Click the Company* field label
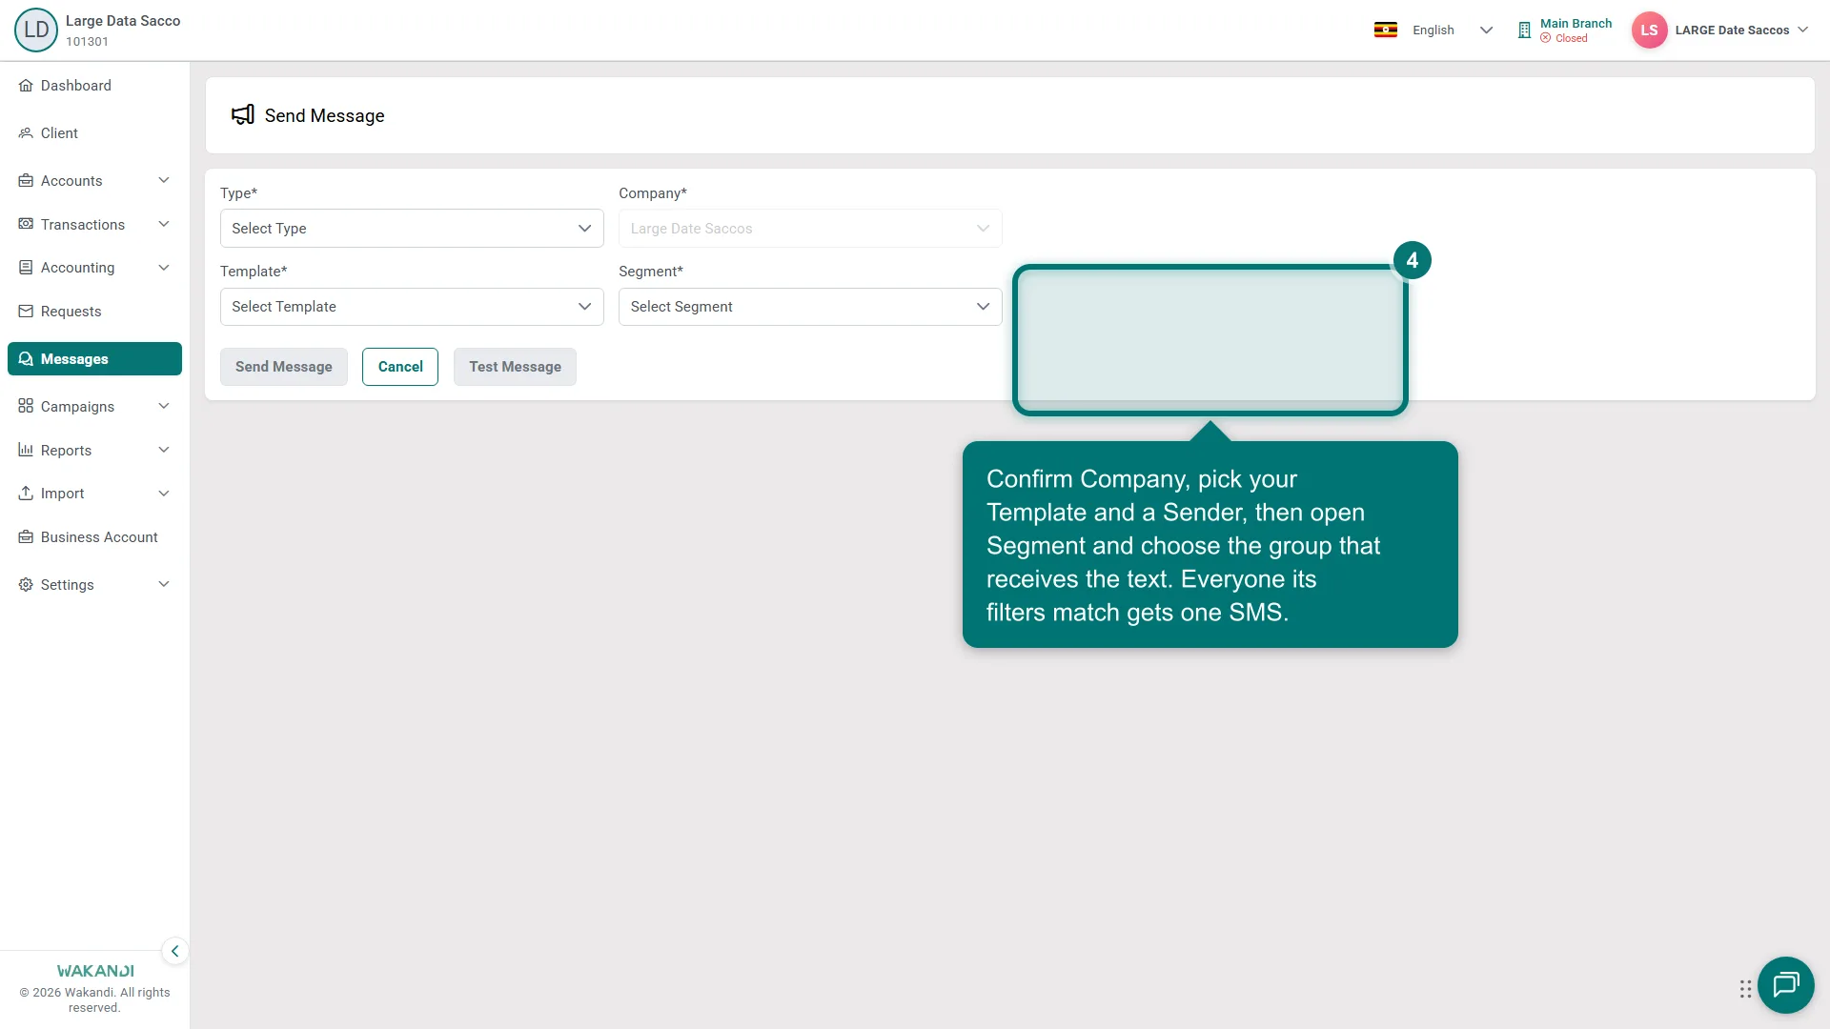The height and width of the screenshot is (1029, 1830). tap(653, 193)
